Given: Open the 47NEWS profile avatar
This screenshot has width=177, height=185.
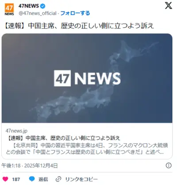Looking at the screenshot, I should [9, 9].
